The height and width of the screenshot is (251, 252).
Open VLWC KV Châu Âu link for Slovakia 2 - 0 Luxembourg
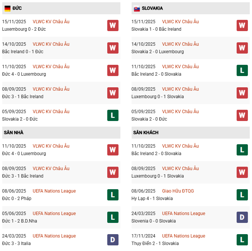180,44
